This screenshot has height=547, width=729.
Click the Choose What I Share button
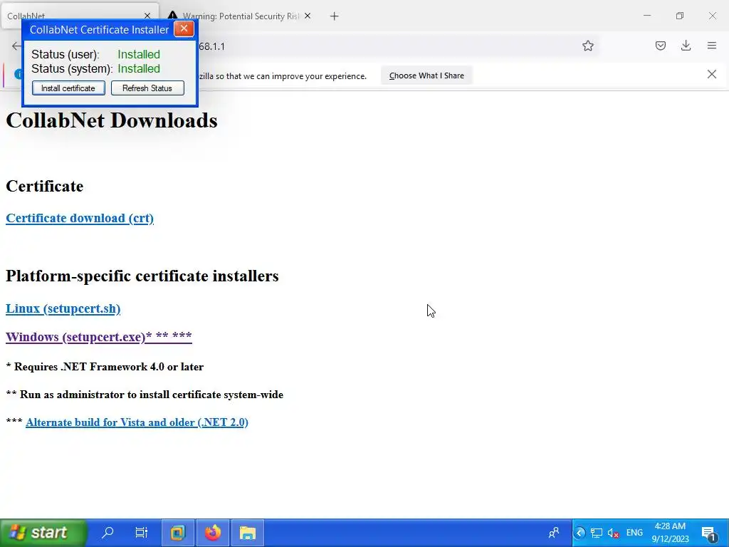click(x=427, y=75)
